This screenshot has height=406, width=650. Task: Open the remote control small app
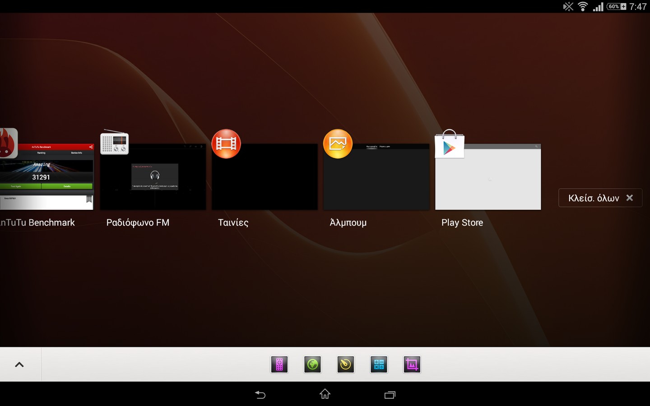[x=279, y=364]
